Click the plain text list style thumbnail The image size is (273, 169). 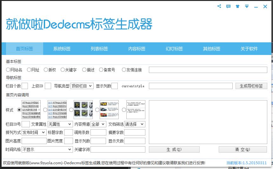31,110
